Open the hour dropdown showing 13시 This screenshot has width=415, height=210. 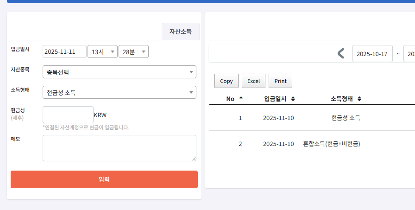point(102,52)
